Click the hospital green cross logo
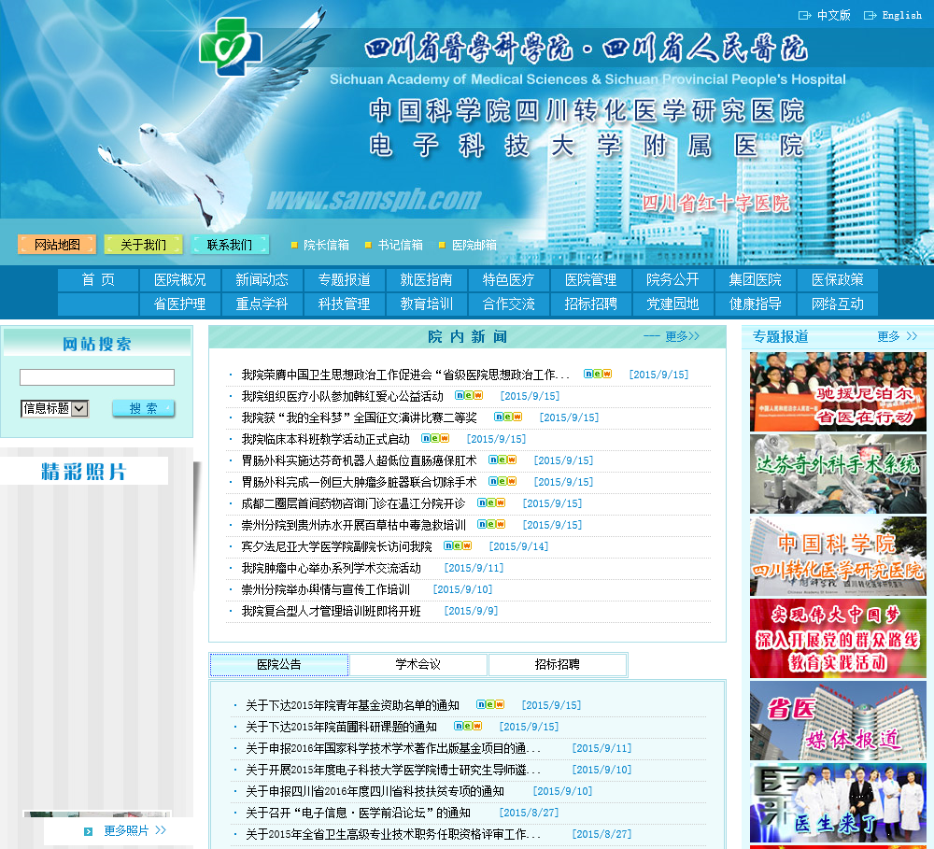This screenshot has height=849, width=934. (231, 47)
